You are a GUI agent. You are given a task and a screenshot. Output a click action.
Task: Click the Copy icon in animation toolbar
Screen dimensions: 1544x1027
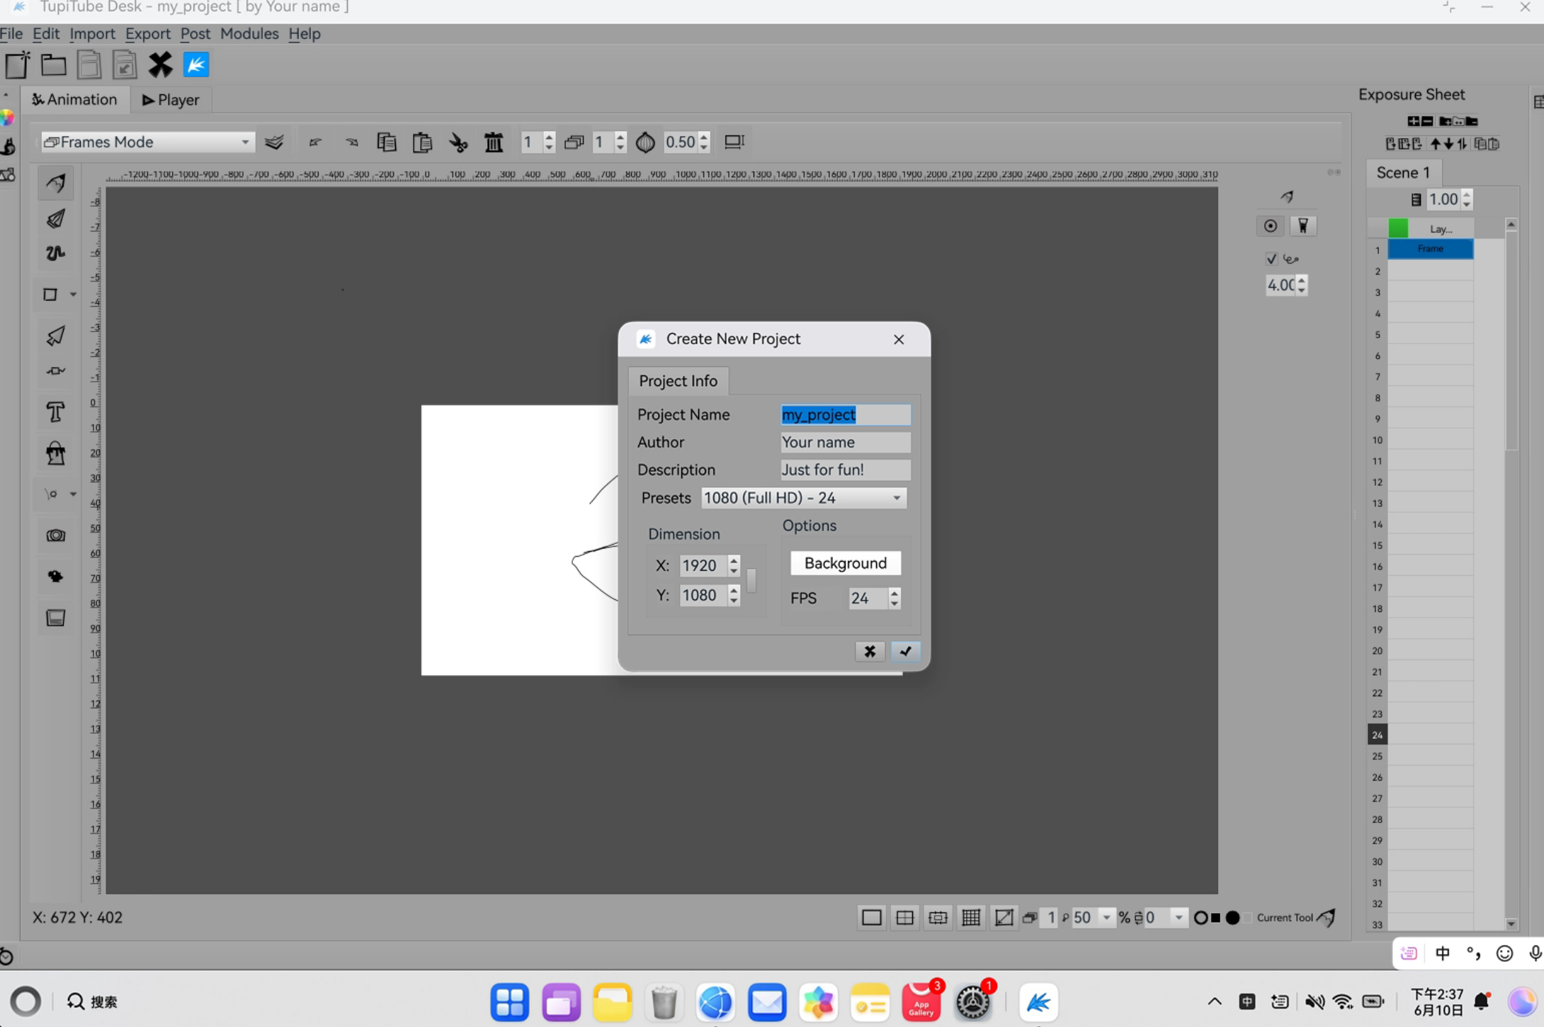click(386, 142)
